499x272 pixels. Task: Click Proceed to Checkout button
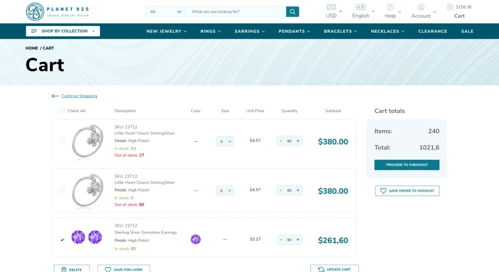tap(407, 165)
